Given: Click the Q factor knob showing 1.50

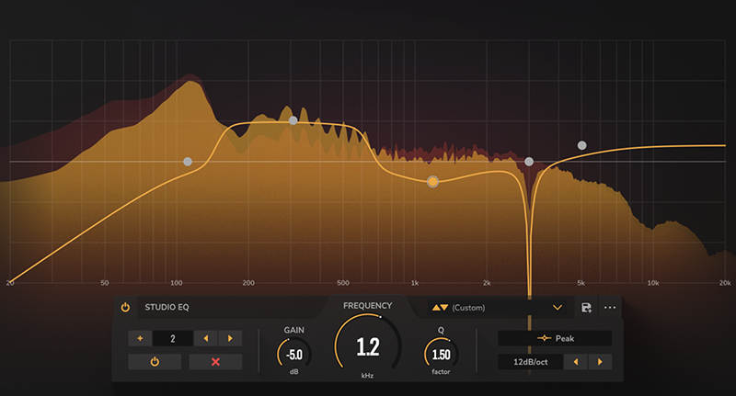Looking at the screenshot, I should (x=441, y=354).
